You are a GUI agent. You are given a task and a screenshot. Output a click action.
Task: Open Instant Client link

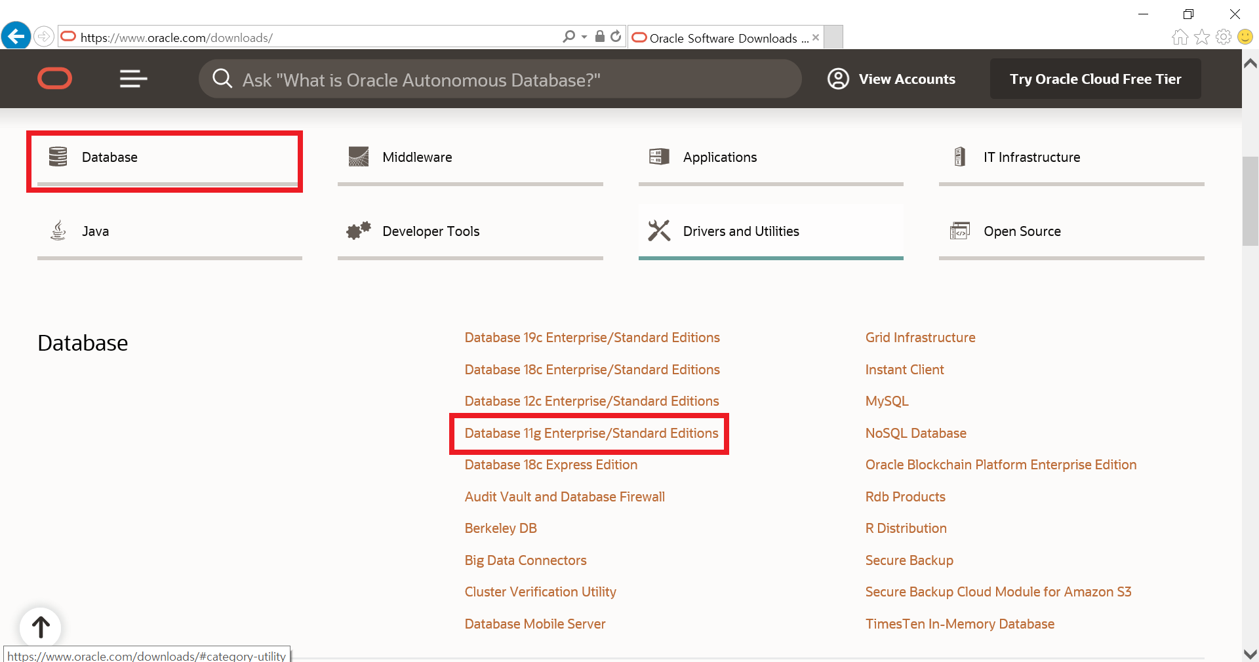(904, 370)
